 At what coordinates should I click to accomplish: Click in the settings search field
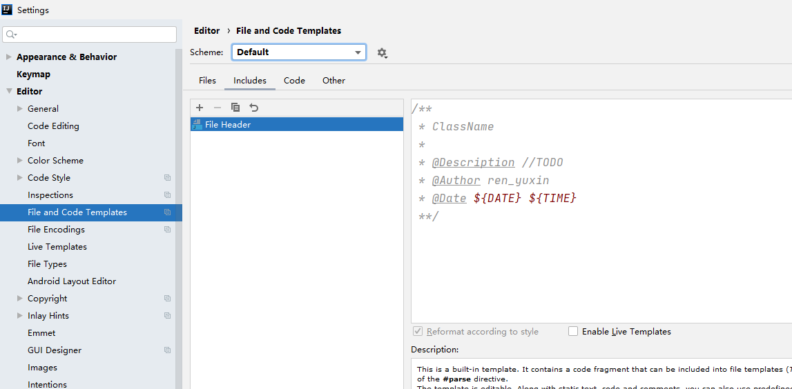[x=89, y=34]
